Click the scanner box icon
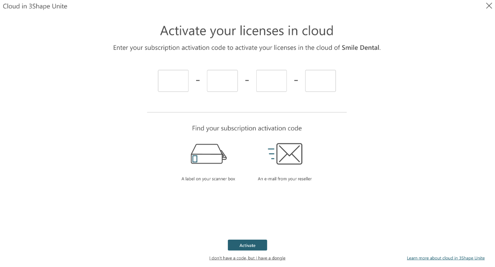The width and height of the screenshot is (495, 267). [x=209, y=154]
